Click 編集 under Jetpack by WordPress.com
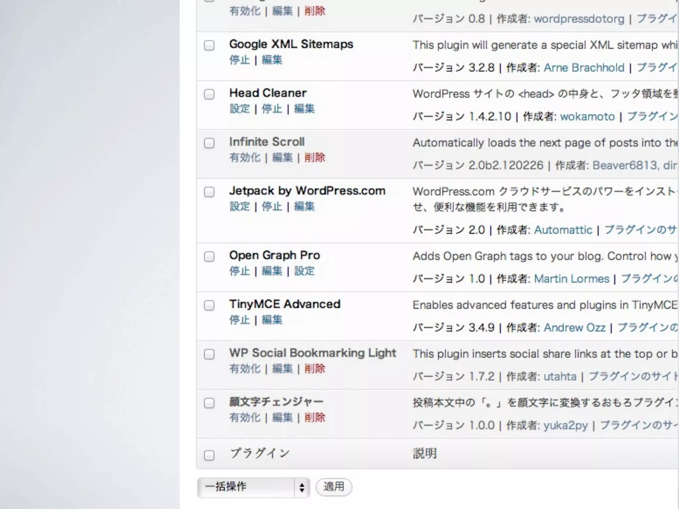Viewport: 679px width, 509px height. [x=304, y=206]
